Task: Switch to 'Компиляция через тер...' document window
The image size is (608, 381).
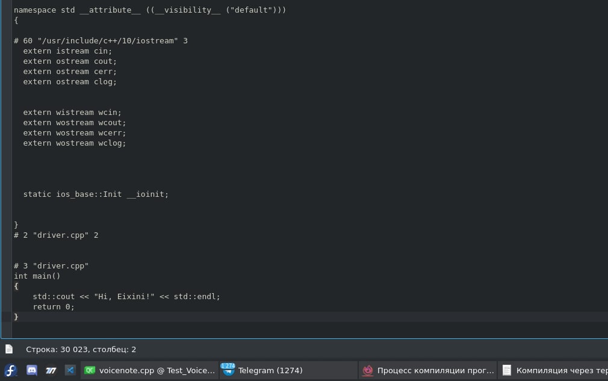Action: [x=553, y=371]
